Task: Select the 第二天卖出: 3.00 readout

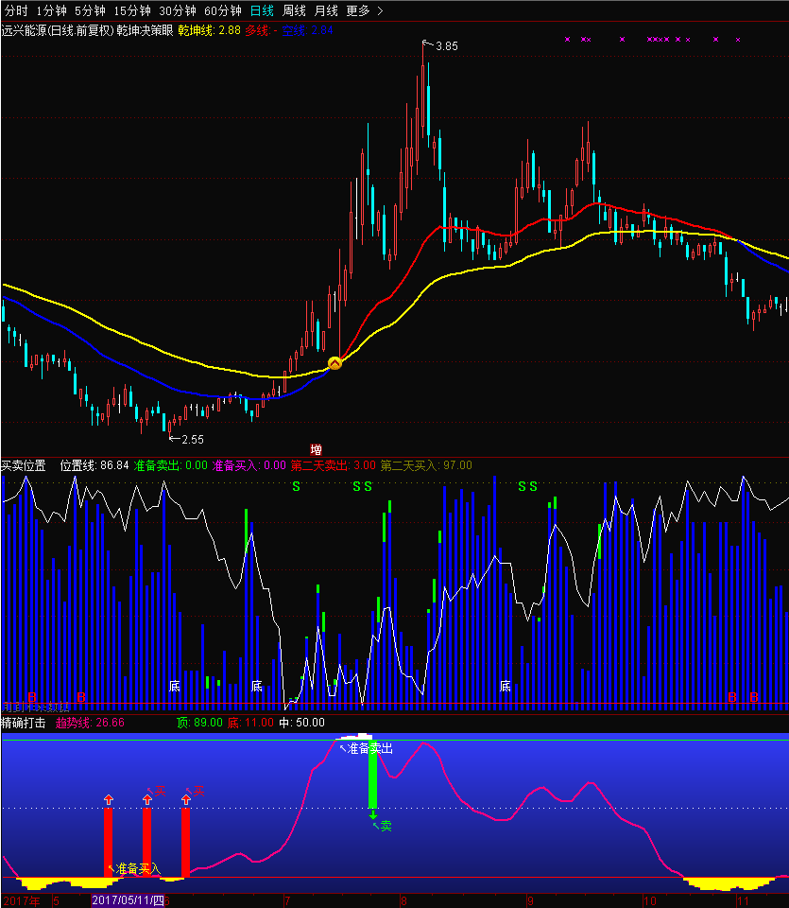Action: point(333,465)
